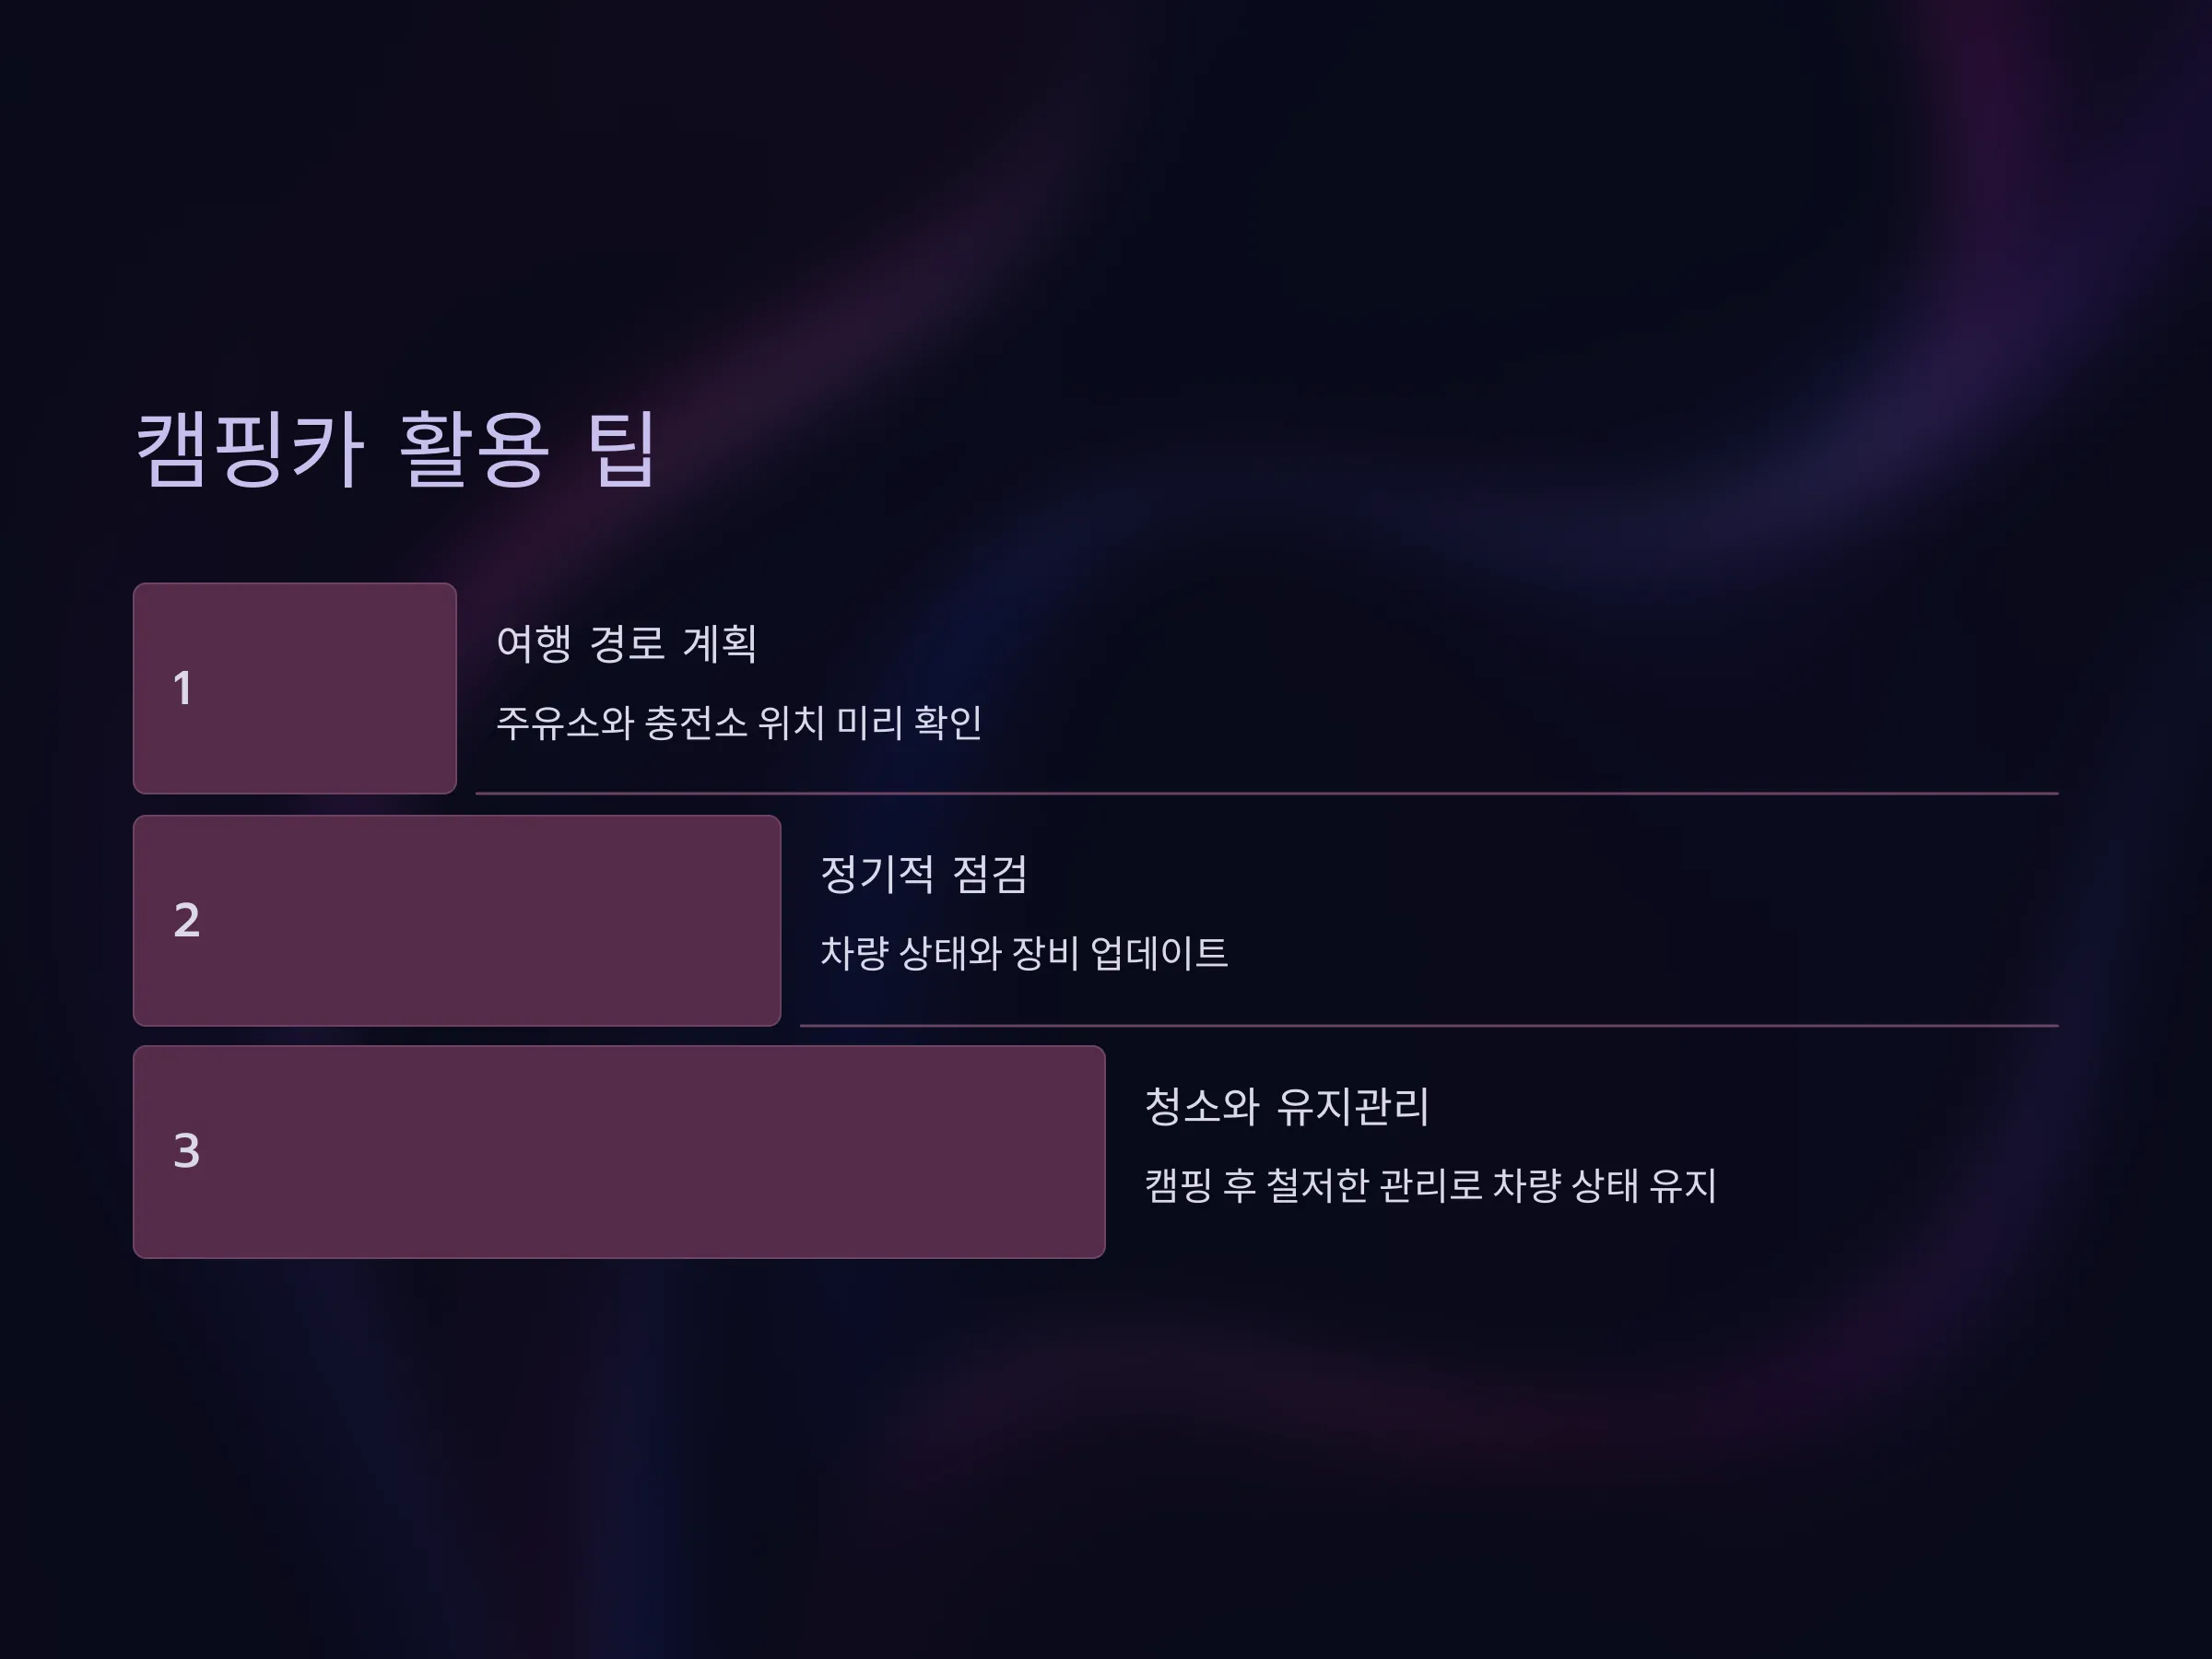Select the numbered box 1

(x=295, y=688)
